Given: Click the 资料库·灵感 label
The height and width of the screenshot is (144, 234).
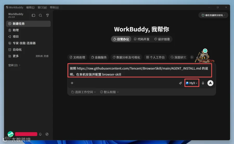Looking at the screenshot, I should click(x=42, y=56).
